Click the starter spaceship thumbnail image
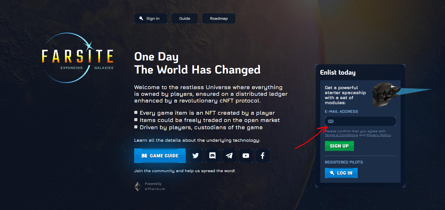 [x=386, y=94]
